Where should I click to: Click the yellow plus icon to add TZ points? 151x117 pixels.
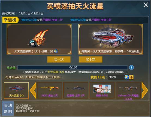pos(131,77)
